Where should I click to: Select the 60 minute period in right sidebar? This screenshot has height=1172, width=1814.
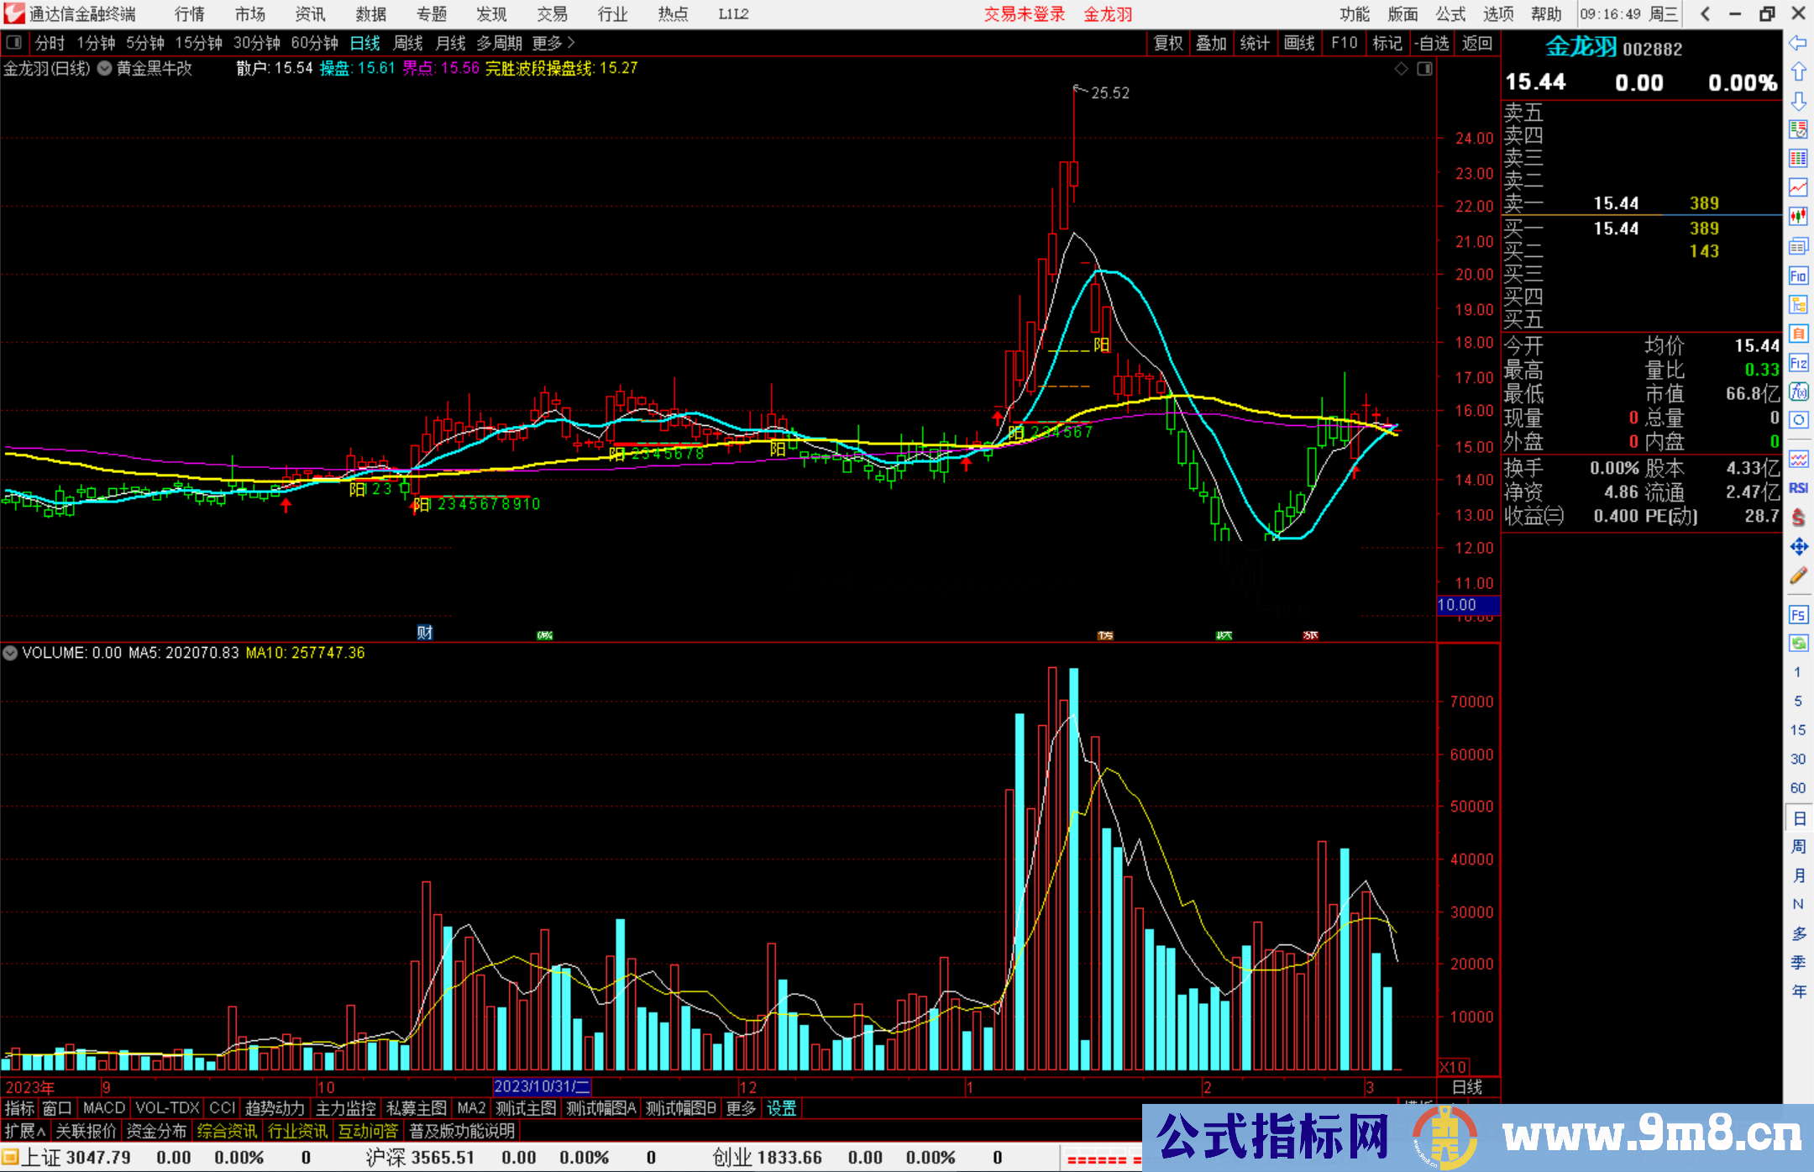[1798, 788]
